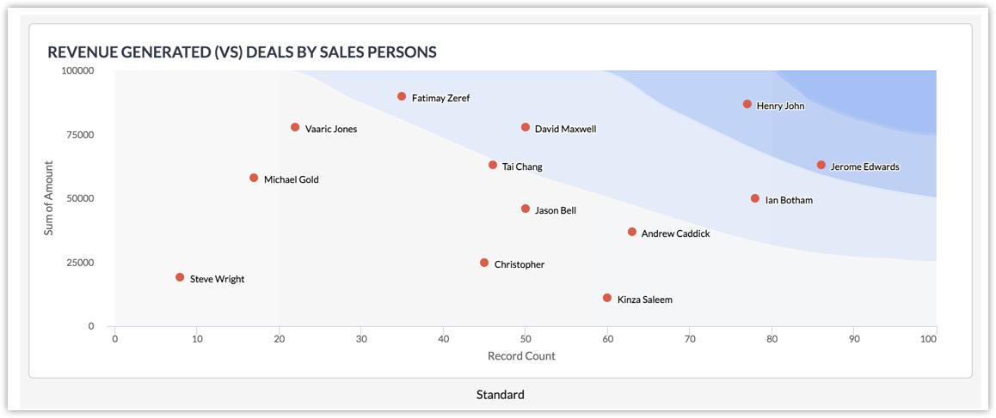Select the Jason Bell scatter dot
Image resolution: width=996 pixels, height=418 pixels.
pyautogui.click(x=526, y=209)
